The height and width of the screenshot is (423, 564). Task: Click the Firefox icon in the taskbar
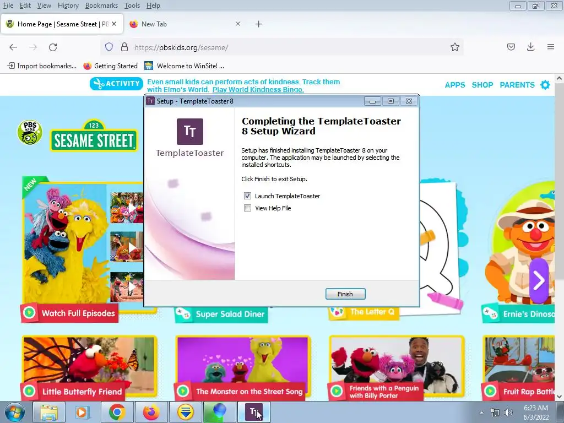click(x=151, y=412)
